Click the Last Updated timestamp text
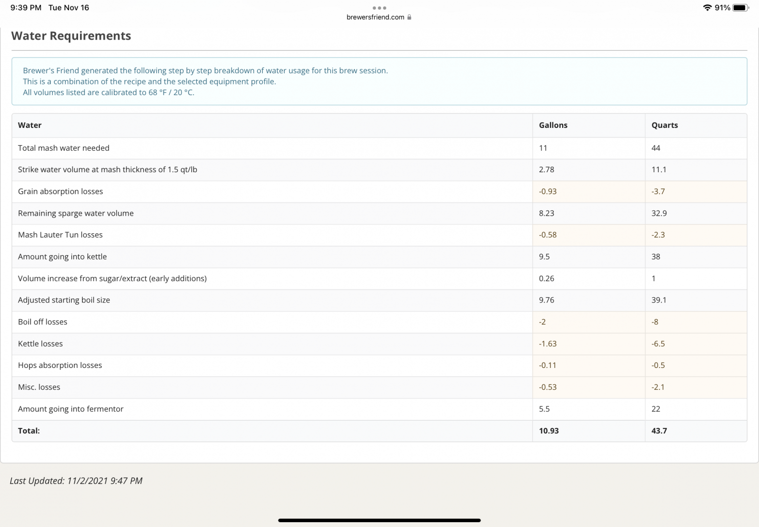 click(76, 481)
